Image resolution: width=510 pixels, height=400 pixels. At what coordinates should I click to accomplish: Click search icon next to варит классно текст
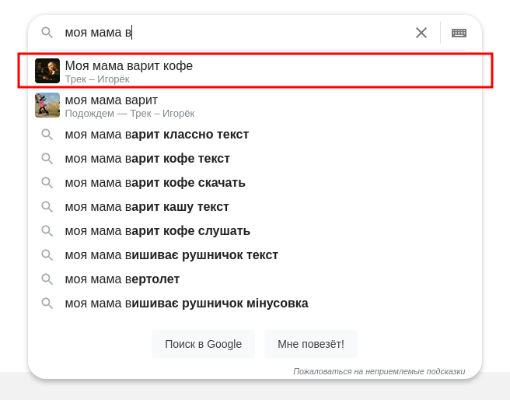point(47,135)
